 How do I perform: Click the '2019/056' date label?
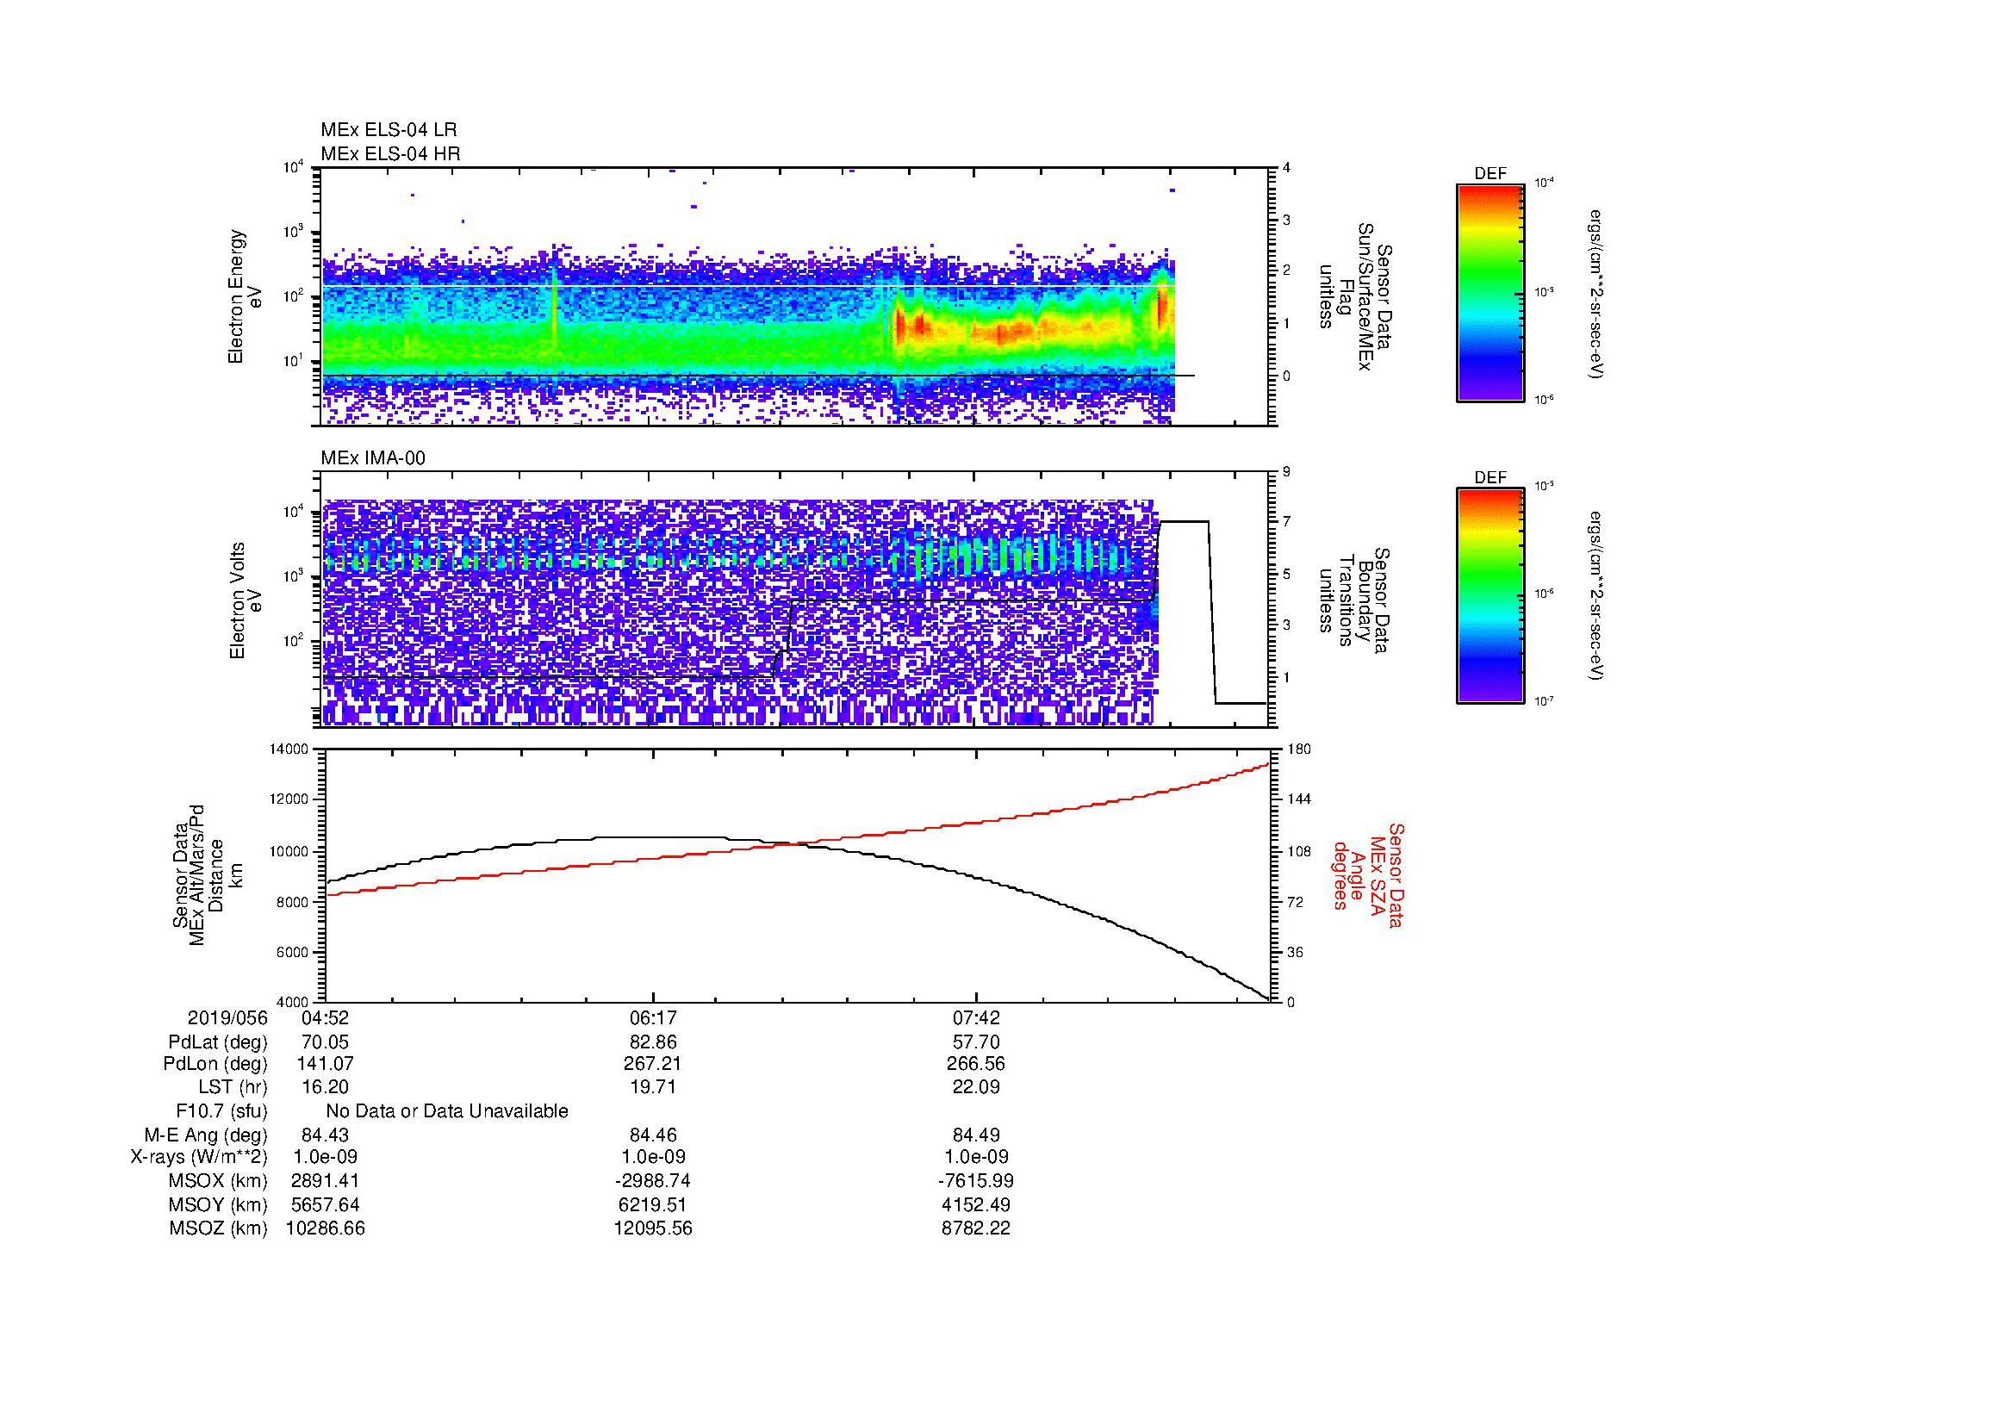coord(227,1018)
